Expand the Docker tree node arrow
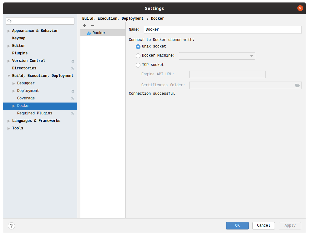Screen dimensions: 309x236 point(13,106)
